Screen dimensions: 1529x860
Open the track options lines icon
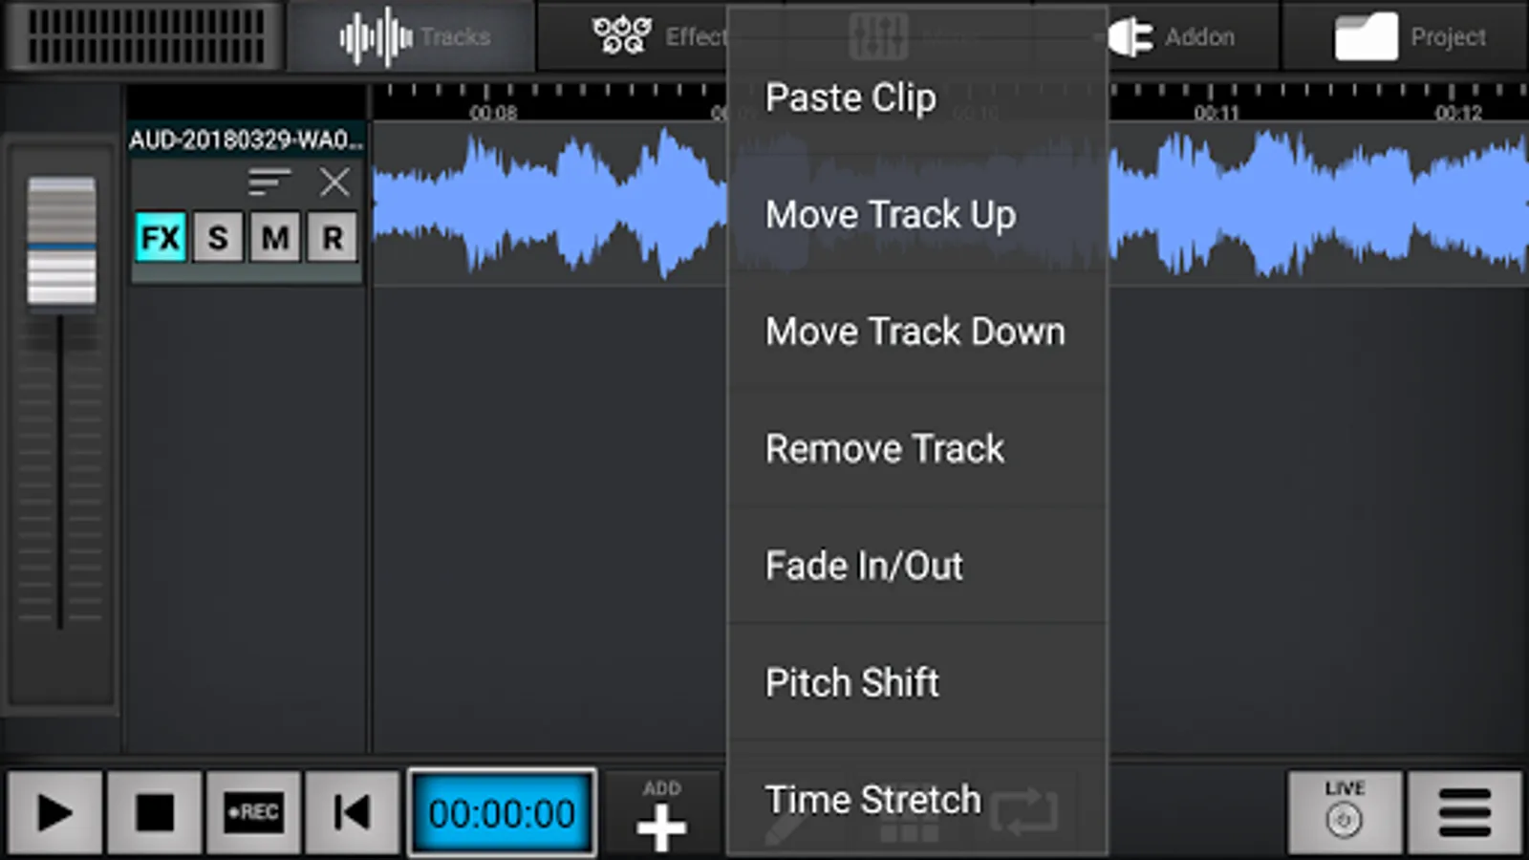(x=269, y=181)
